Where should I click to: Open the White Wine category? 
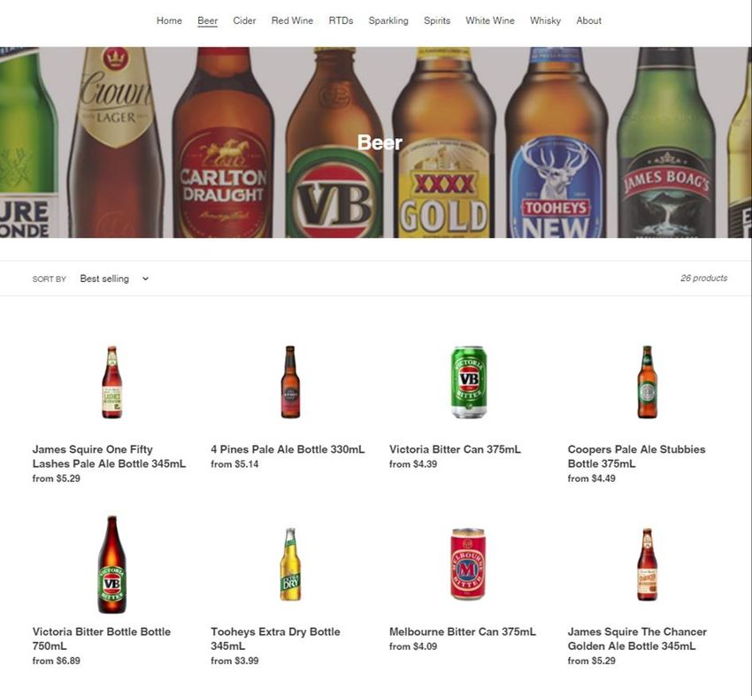coord(490,20)
